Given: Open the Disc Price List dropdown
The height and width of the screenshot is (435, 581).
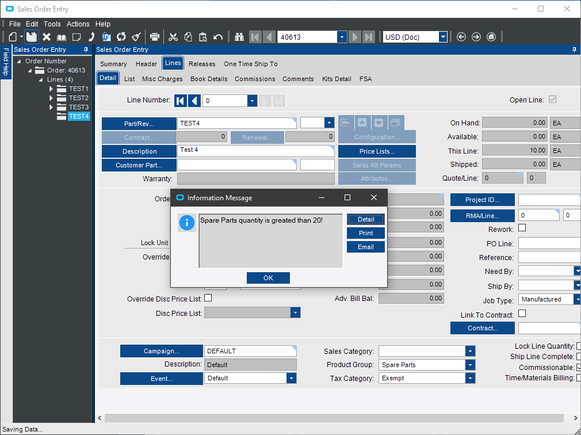Looking at the screenshot, I should click(x=295, y=312).
